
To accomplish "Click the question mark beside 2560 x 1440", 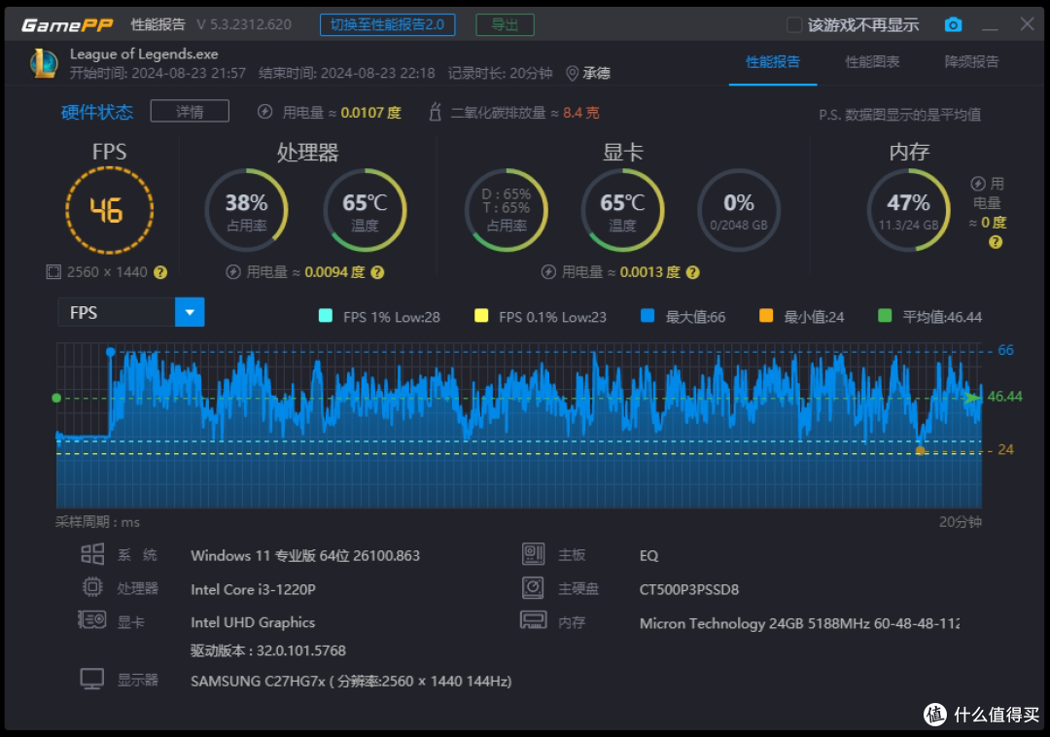I will click(x=160, y=272).
